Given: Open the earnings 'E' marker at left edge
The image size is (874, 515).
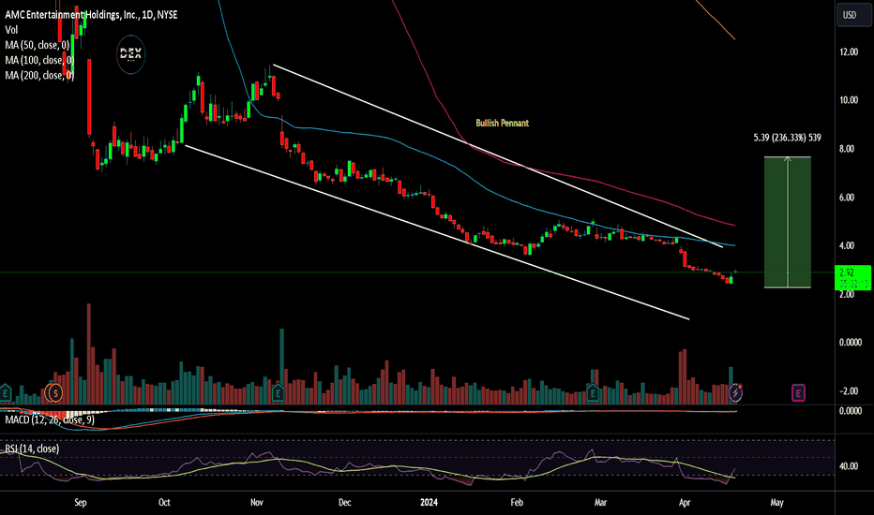Looking at the screenshot, I should (x=6, y=393).
